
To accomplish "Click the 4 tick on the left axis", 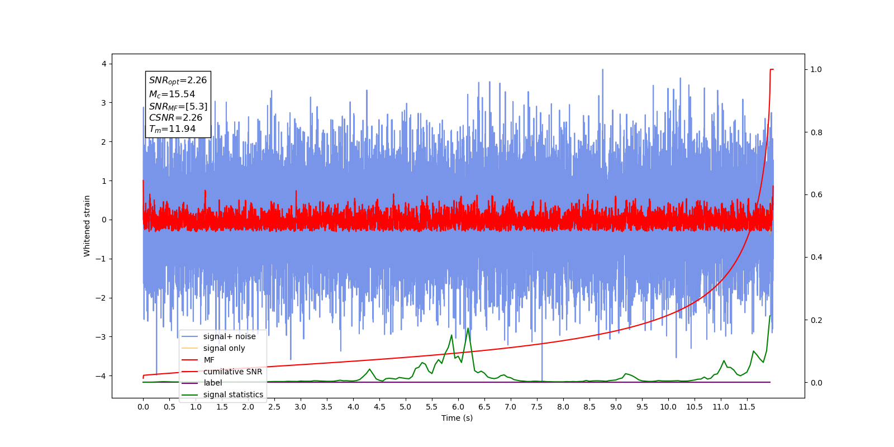I will 104,64.
